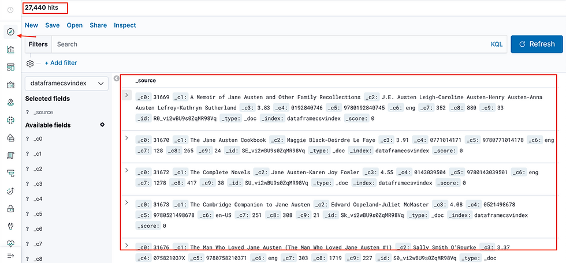The width and height of the screenshot is (566, 263).
Task: Click the Refresh button
Action: pos(537,44)
